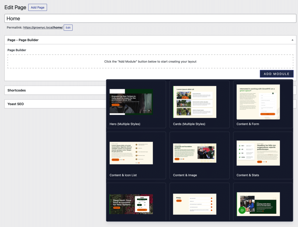This screenshot has width=298, height=227.
Task: Expand the Shortcodes panel
Action: [x=55, y=90]
